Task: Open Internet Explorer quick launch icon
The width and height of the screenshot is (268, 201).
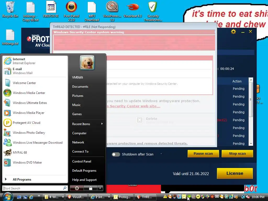Action: point(31,197)
